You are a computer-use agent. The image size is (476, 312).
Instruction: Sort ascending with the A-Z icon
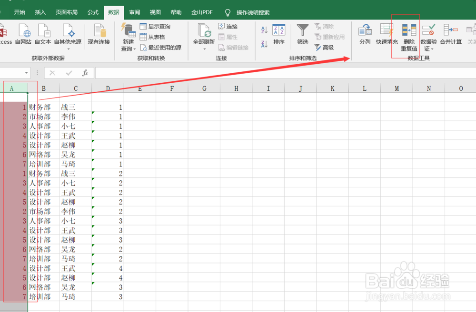[x=264, y=29]
